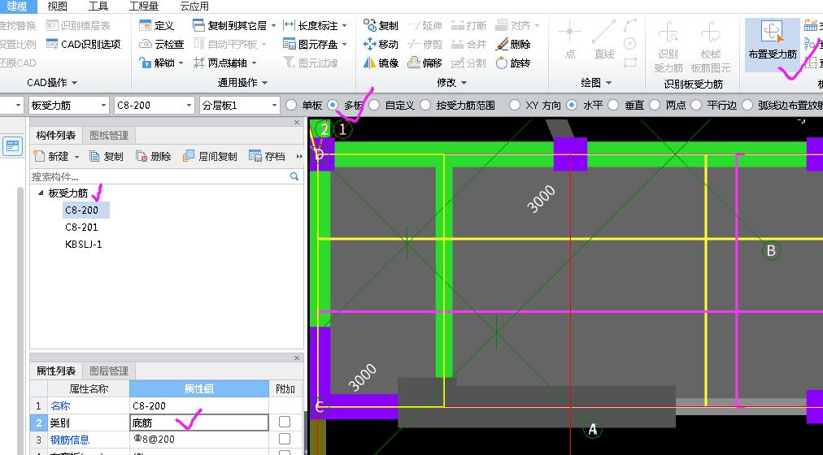Tick 附加 checkbox for 类别 row

285,422
